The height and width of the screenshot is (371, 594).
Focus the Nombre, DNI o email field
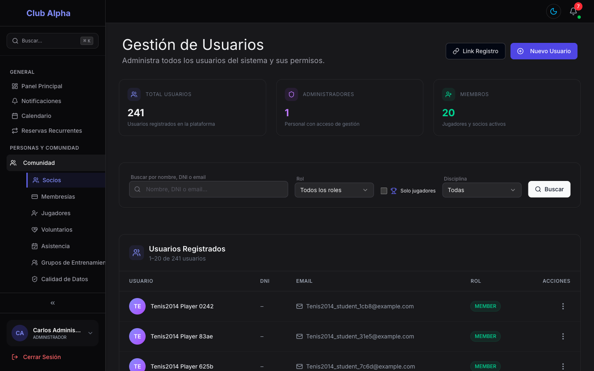click(x=208, y=189)
